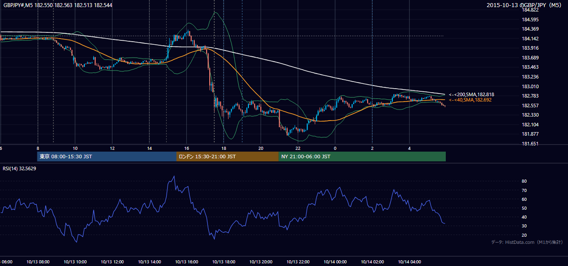Click hour tick 12 under price chart

pyautogui.click(x=112, y=148)
